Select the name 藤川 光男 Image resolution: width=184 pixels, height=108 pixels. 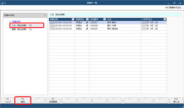(x=112, y=25)
